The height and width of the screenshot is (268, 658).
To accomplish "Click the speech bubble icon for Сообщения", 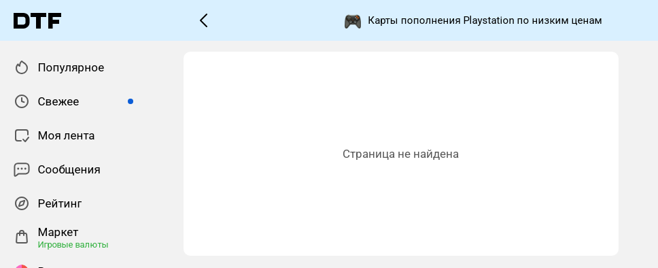I will tap(22, 169).
